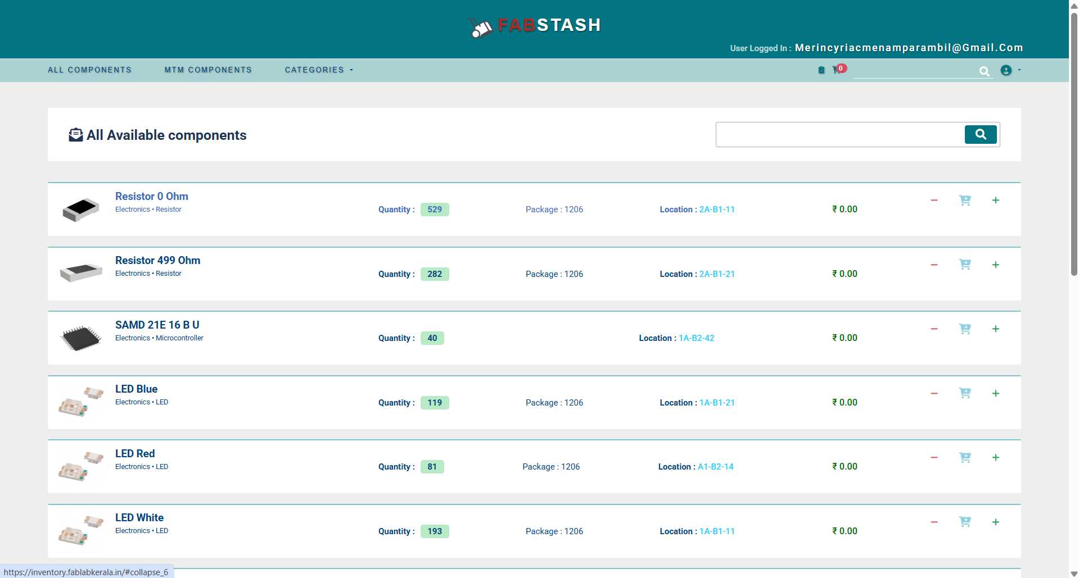This screenshot has height=578, width=1079.
Task: Select the ALL COMPONENTS tab
Action: tap(89, 70)
